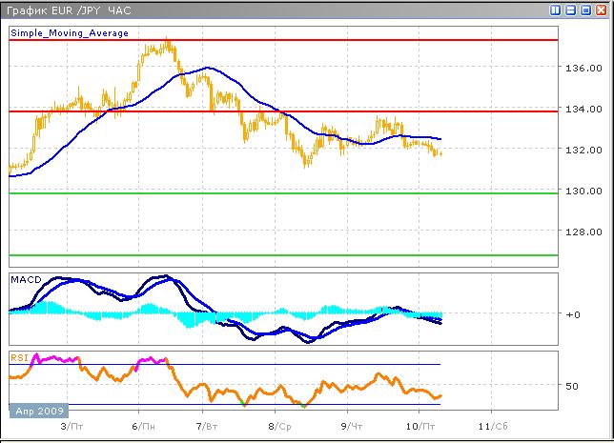The width and height of the screenshot is (614, 443).
Task: Click the 3/Пт date label
Action: [x=72, y=426]
